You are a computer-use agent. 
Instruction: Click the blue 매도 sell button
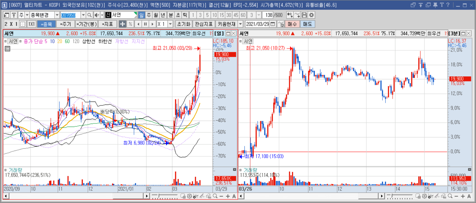click(x=308, y=24)
